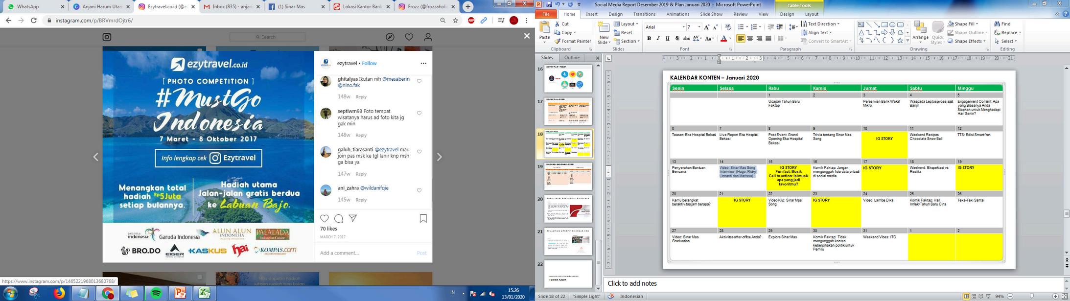
Task: Switch to the Transitions ribbon tab
Action: 644,14
